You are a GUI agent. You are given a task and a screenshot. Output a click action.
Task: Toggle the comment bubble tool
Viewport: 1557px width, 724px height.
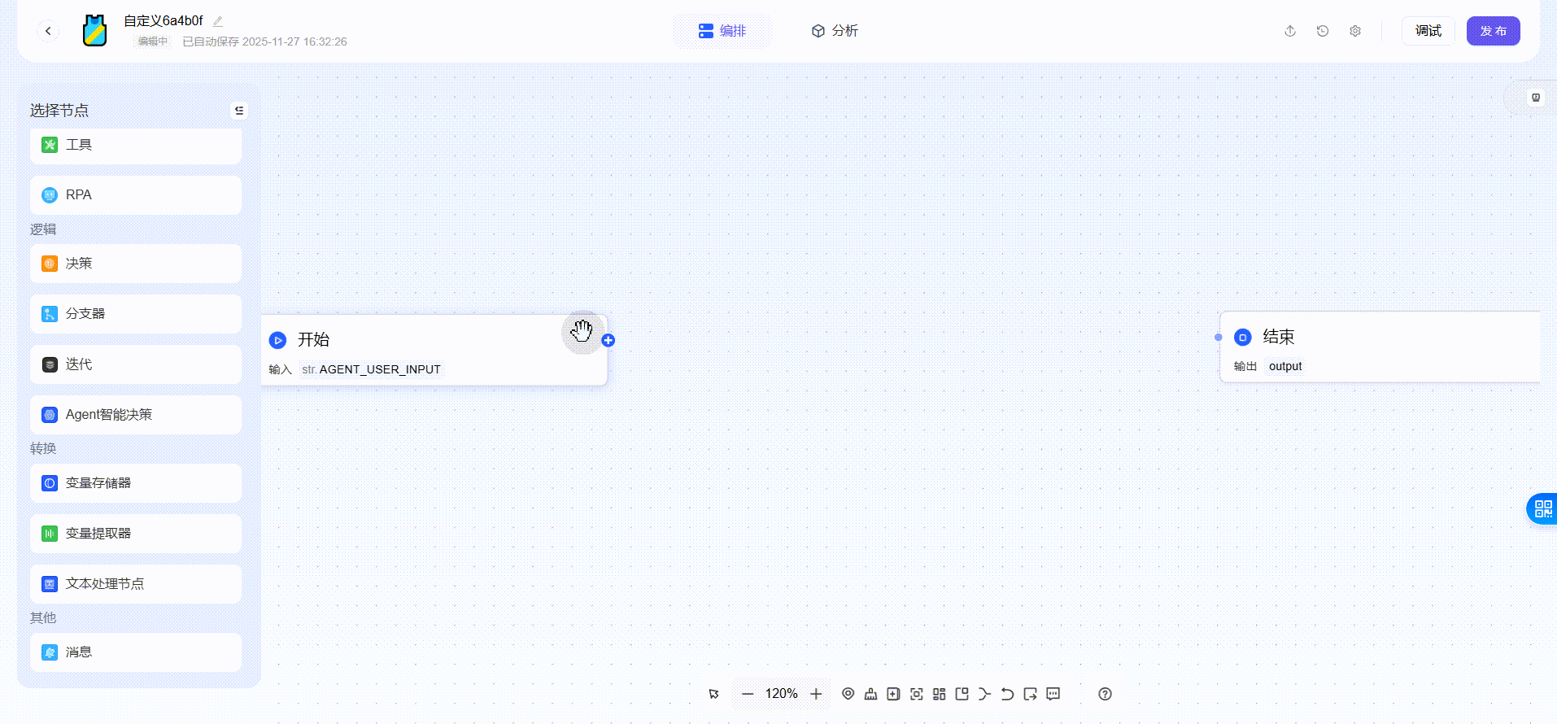point(1053,694)
